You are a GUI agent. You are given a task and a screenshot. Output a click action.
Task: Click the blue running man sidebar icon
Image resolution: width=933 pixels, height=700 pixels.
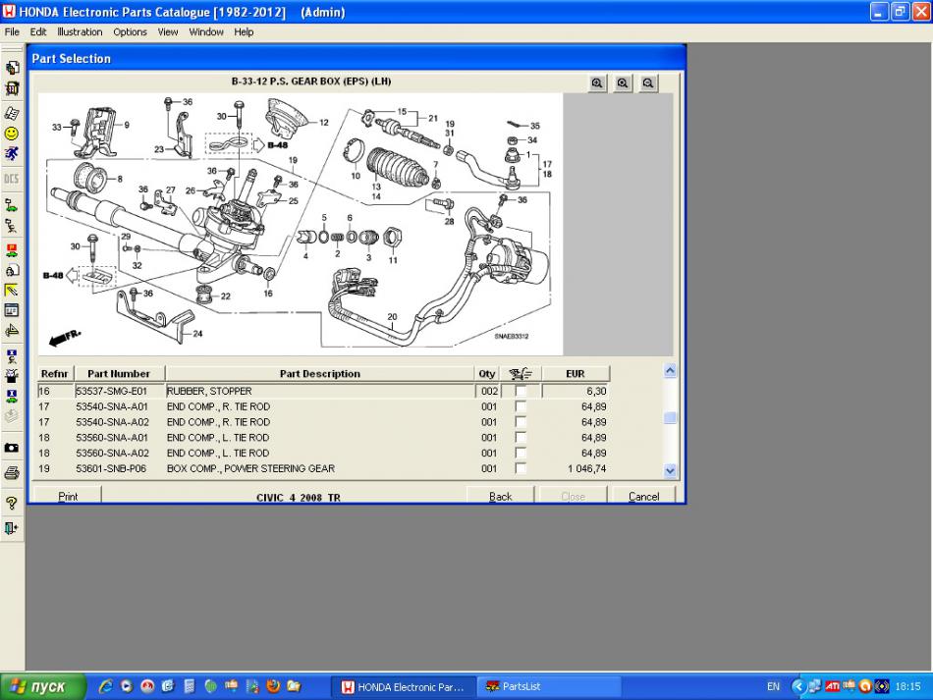point(12,153)
